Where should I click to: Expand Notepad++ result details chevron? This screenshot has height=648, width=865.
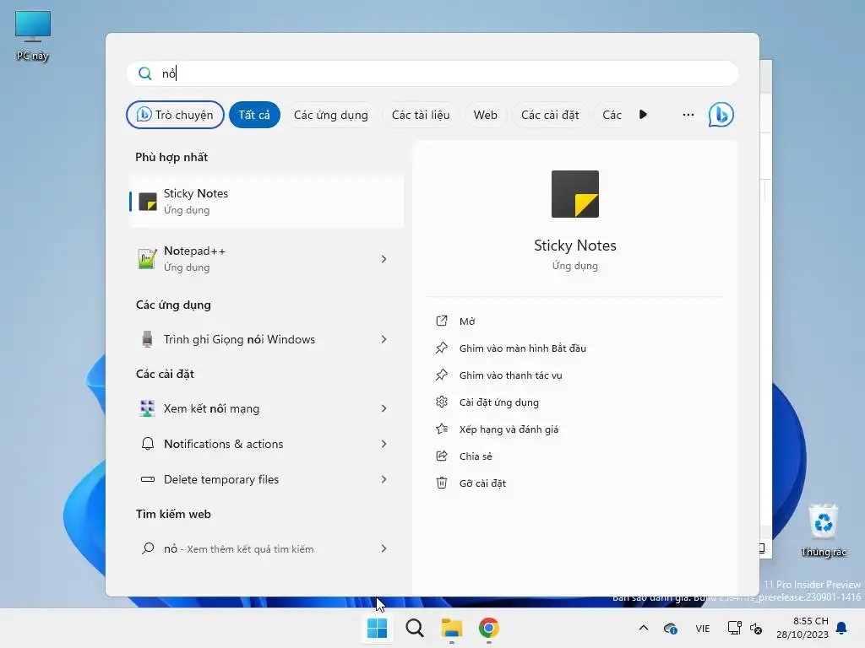pos(384,259)
